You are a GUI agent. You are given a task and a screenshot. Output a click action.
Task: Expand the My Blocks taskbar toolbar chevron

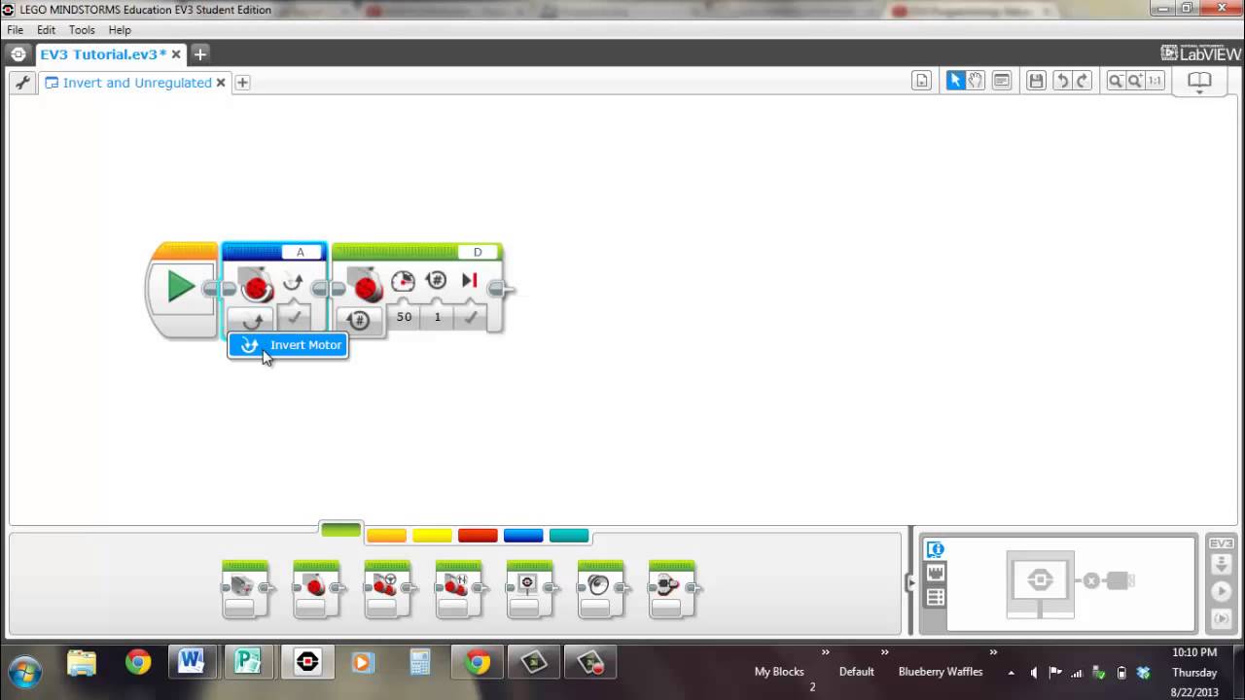(x=825, y=652)
